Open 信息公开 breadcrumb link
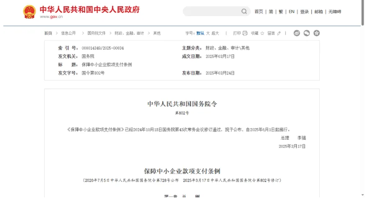This screenshot has width=368, height=203. click(x=68, y=34)
